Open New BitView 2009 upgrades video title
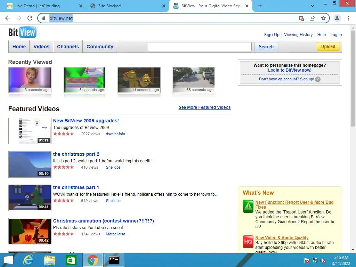Image resolution: width=356 pixels, height=267 pixels. (86, 121)
